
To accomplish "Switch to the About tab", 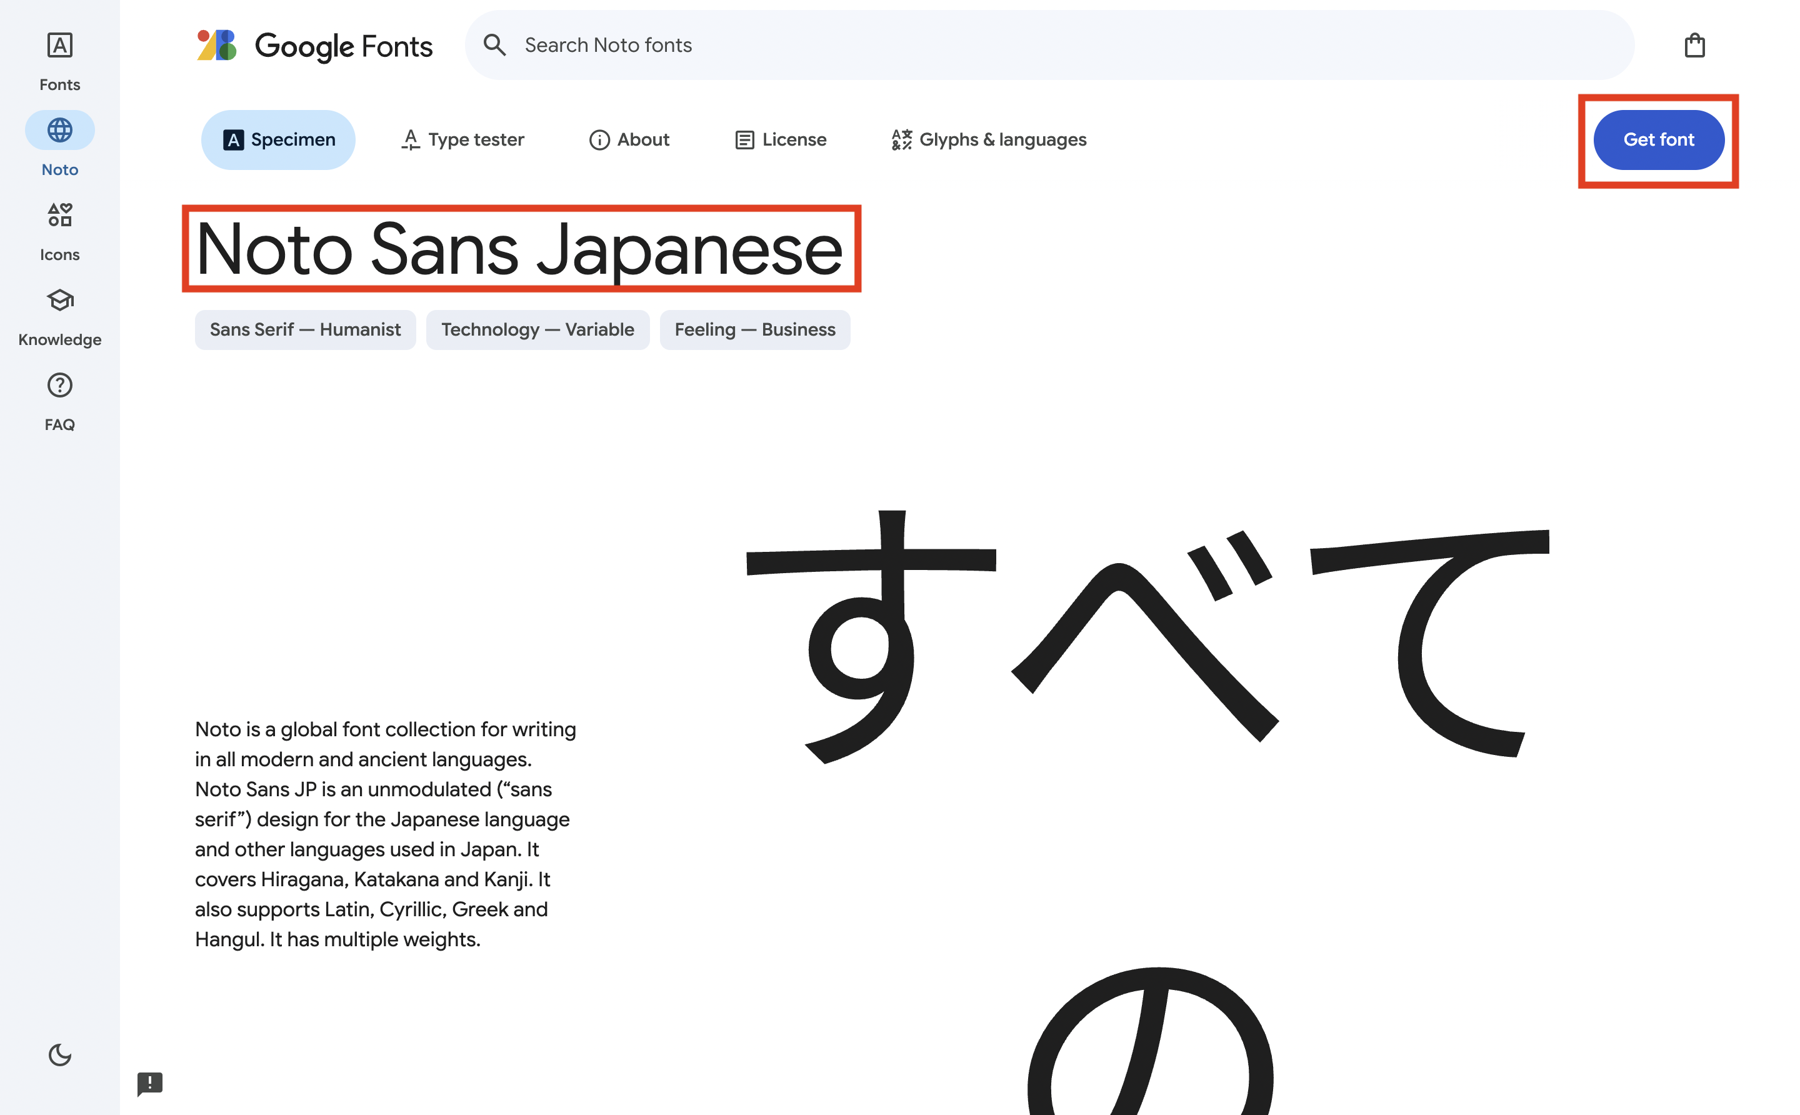I will pos(629,140).
